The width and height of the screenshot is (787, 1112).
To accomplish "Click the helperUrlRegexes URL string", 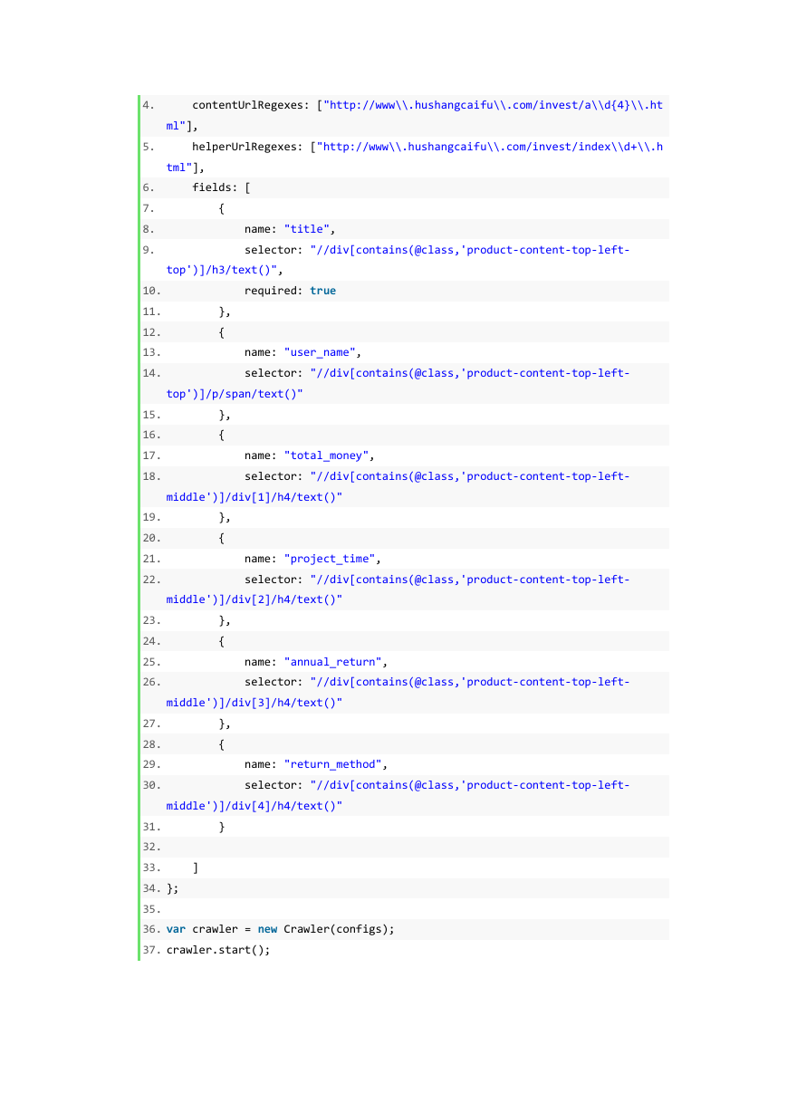I will [x=414, y=157].
